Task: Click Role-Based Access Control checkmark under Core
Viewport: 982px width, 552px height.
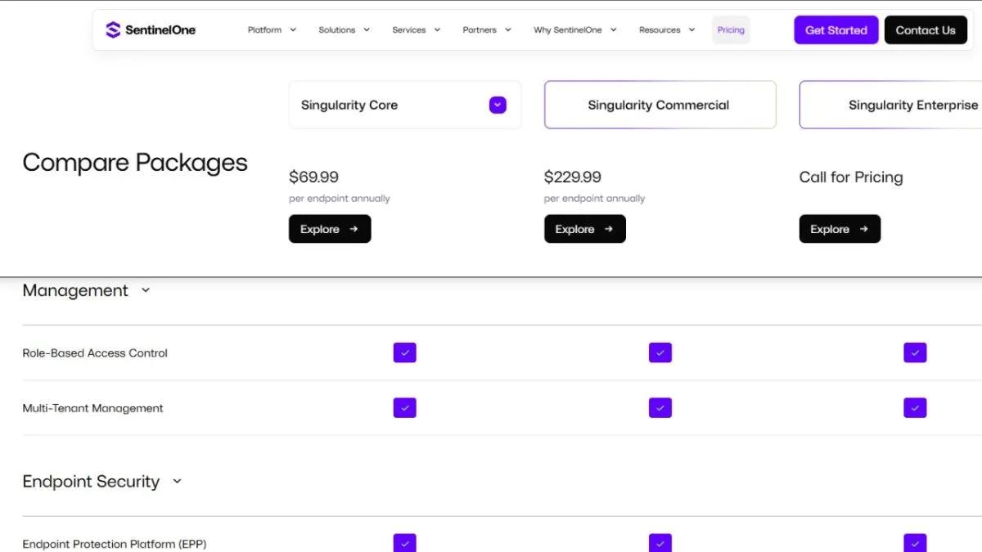Action: coord(405,352)
